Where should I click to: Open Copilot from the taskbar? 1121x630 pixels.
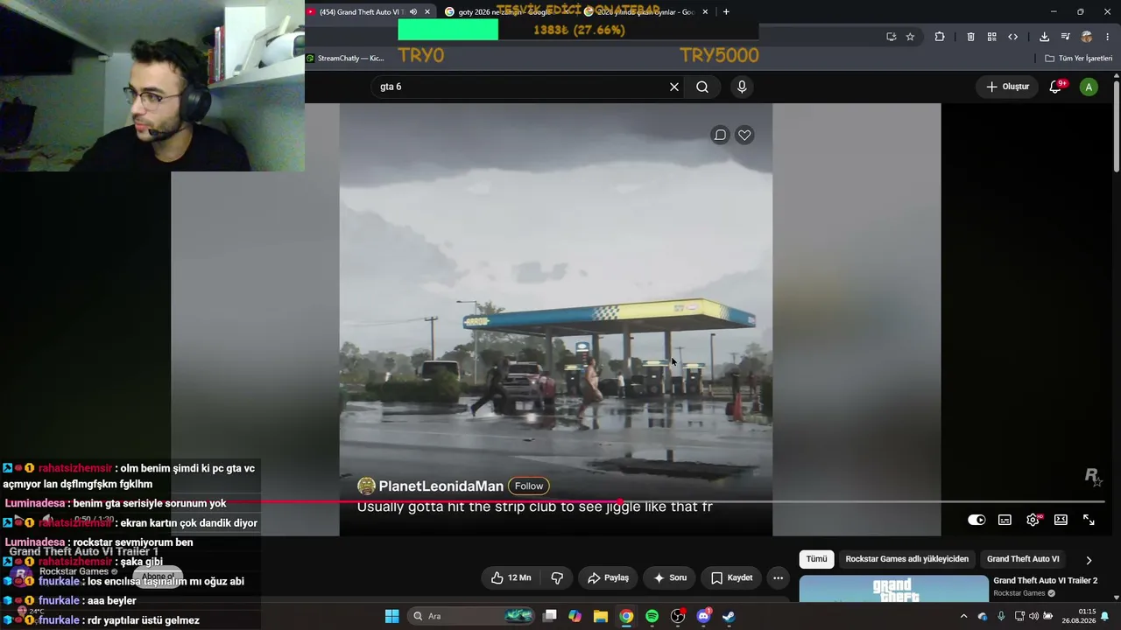tap(575, 616)
